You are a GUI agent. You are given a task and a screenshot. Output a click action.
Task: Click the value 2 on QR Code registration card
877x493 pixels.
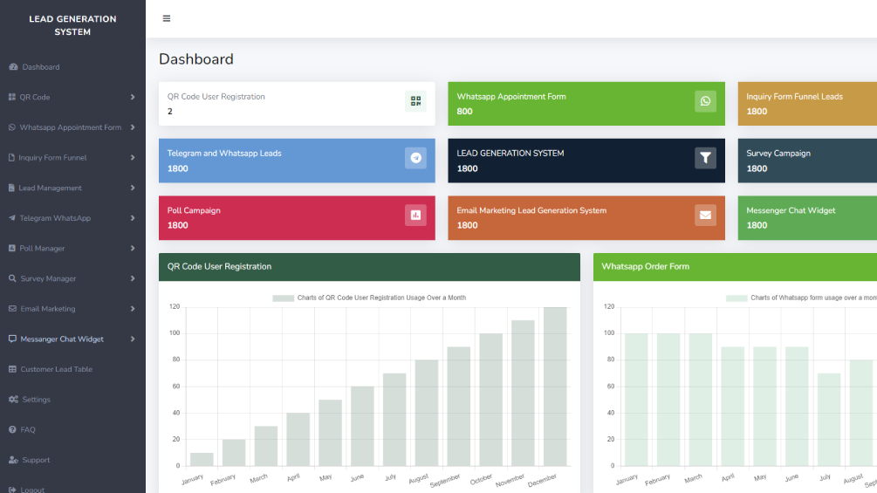[x=170, y=111]
